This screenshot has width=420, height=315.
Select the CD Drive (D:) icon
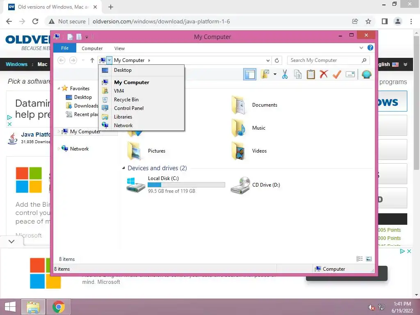[x=240, y=185]
